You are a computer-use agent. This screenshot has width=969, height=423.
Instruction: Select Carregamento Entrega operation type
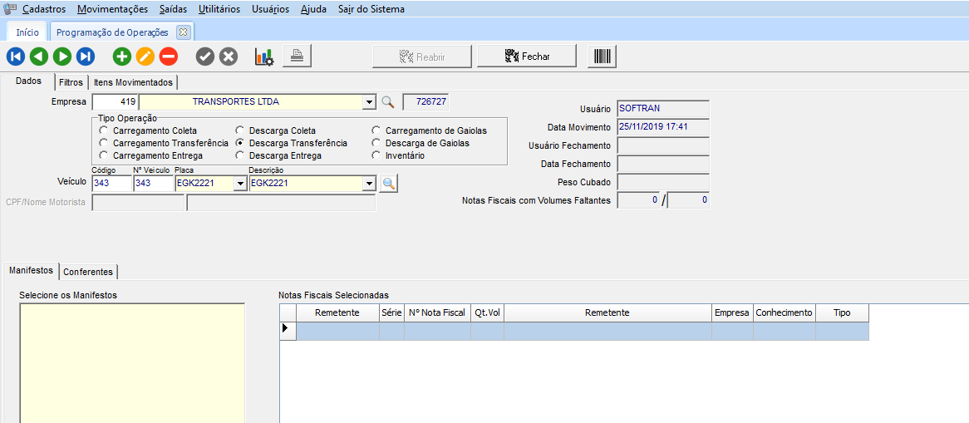(103, 156)
